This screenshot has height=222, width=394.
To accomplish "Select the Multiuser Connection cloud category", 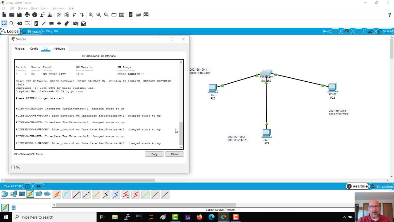I will [47, 194].
